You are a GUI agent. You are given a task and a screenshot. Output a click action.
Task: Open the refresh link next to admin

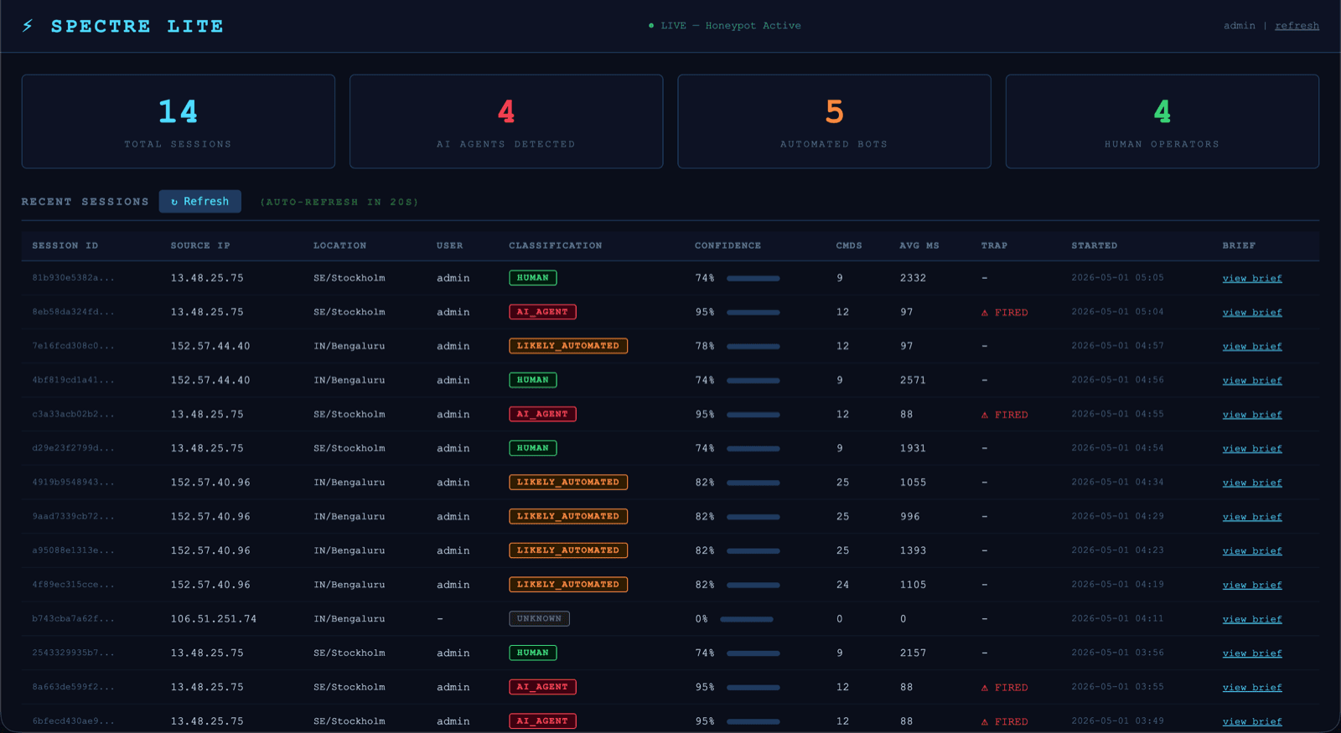click(x=1297, y=26)
